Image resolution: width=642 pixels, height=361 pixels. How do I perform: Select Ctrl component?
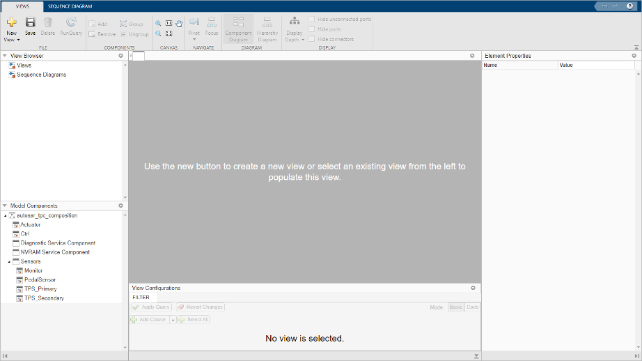(25, 233)
